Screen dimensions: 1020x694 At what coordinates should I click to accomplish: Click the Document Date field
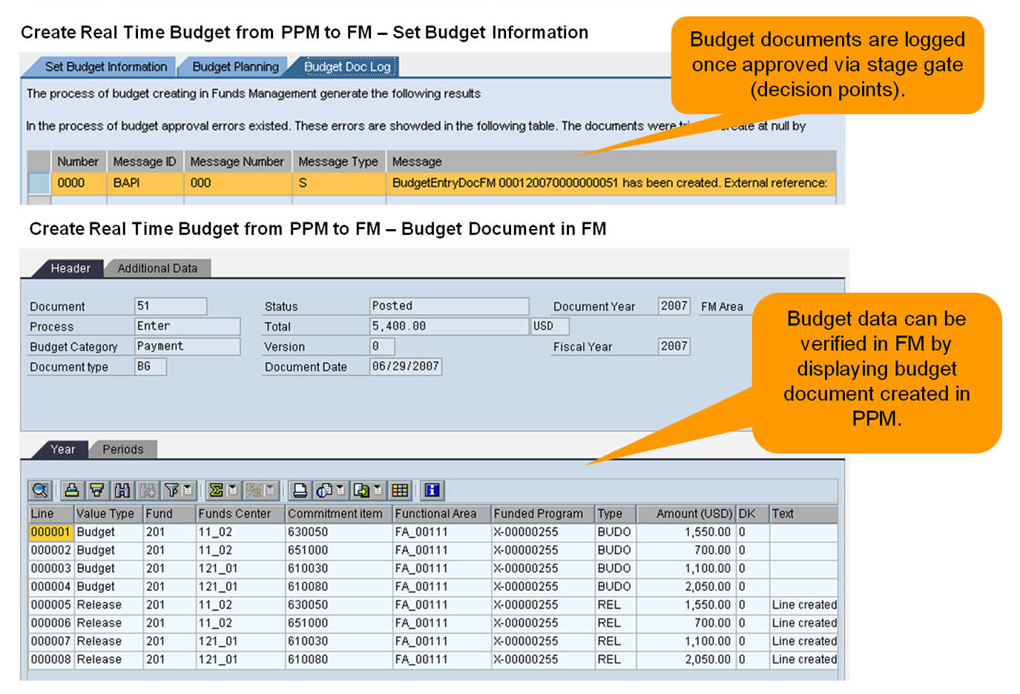click(405, 366)
